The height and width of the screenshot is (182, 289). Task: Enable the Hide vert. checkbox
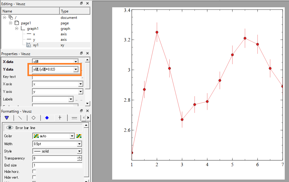click(x=34, y=177)
